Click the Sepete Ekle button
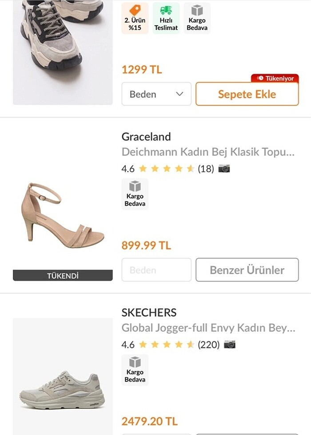Screen dimensions: 311x435 click(247, 94)
